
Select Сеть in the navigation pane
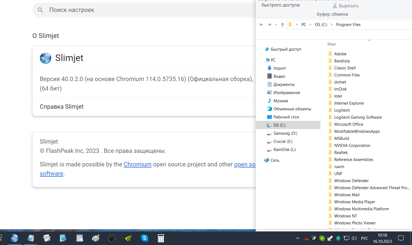pos(275,160)
